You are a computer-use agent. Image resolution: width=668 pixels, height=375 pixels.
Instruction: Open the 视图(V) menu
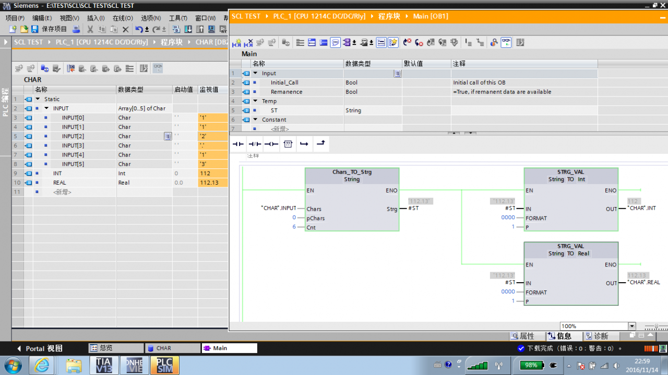pos(69,18)
